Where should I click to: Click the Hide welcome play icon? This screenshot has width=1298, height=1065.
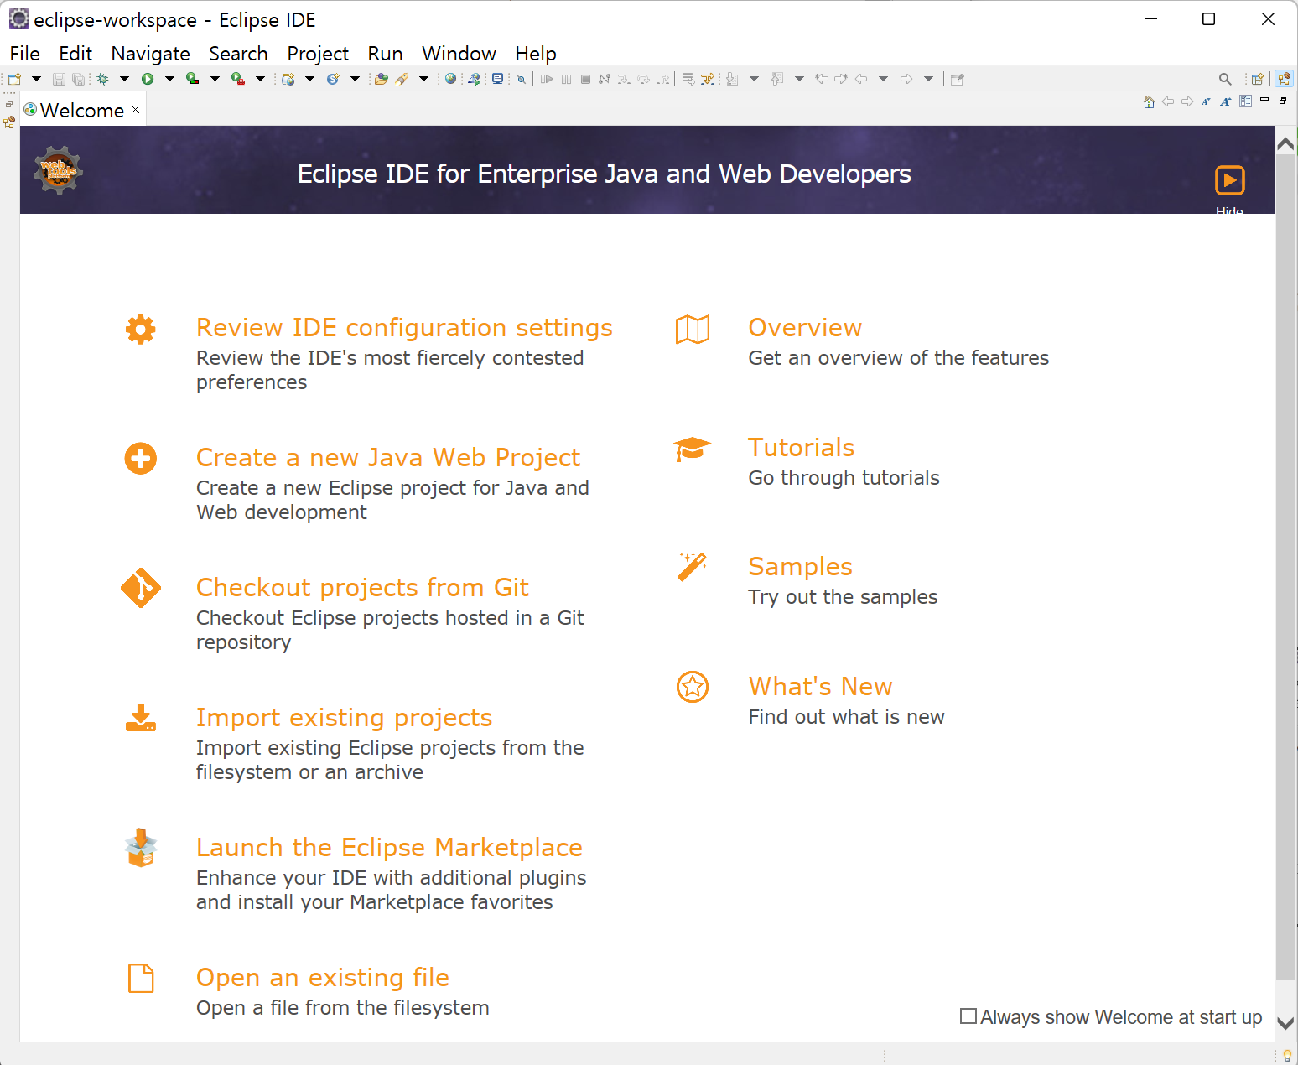(x=1230, y=180)
